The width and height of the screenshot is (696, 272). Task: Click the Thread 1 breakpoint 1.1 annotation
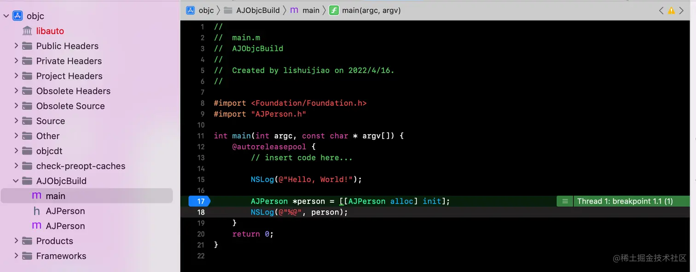pyautogui.click(x=631, y=201)
